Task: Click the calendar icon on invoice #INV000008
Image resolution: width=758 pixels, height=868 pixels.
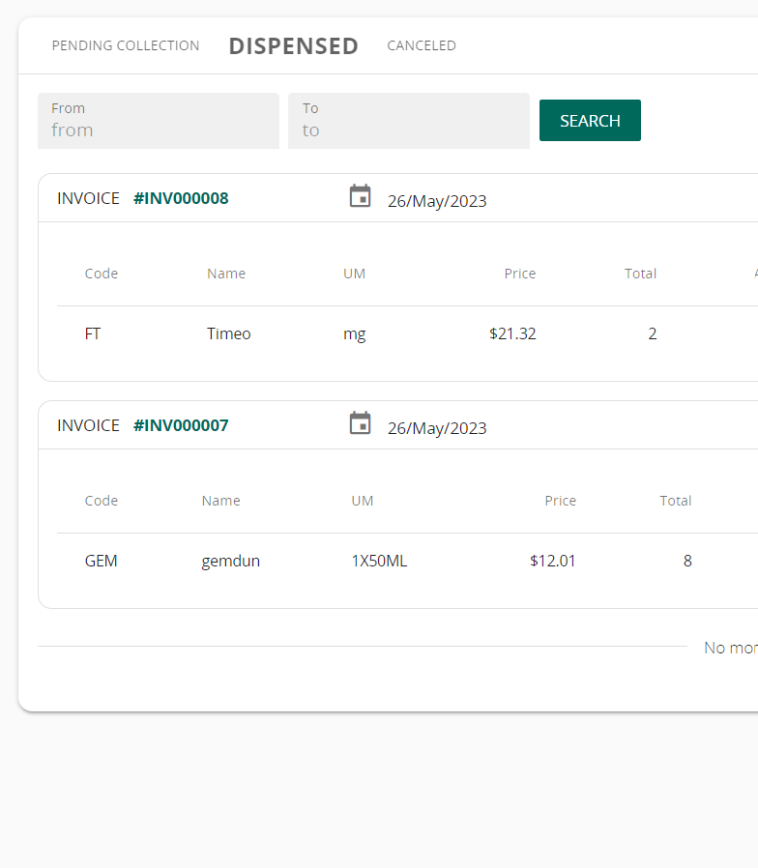Action: click(x=360, y=197)
